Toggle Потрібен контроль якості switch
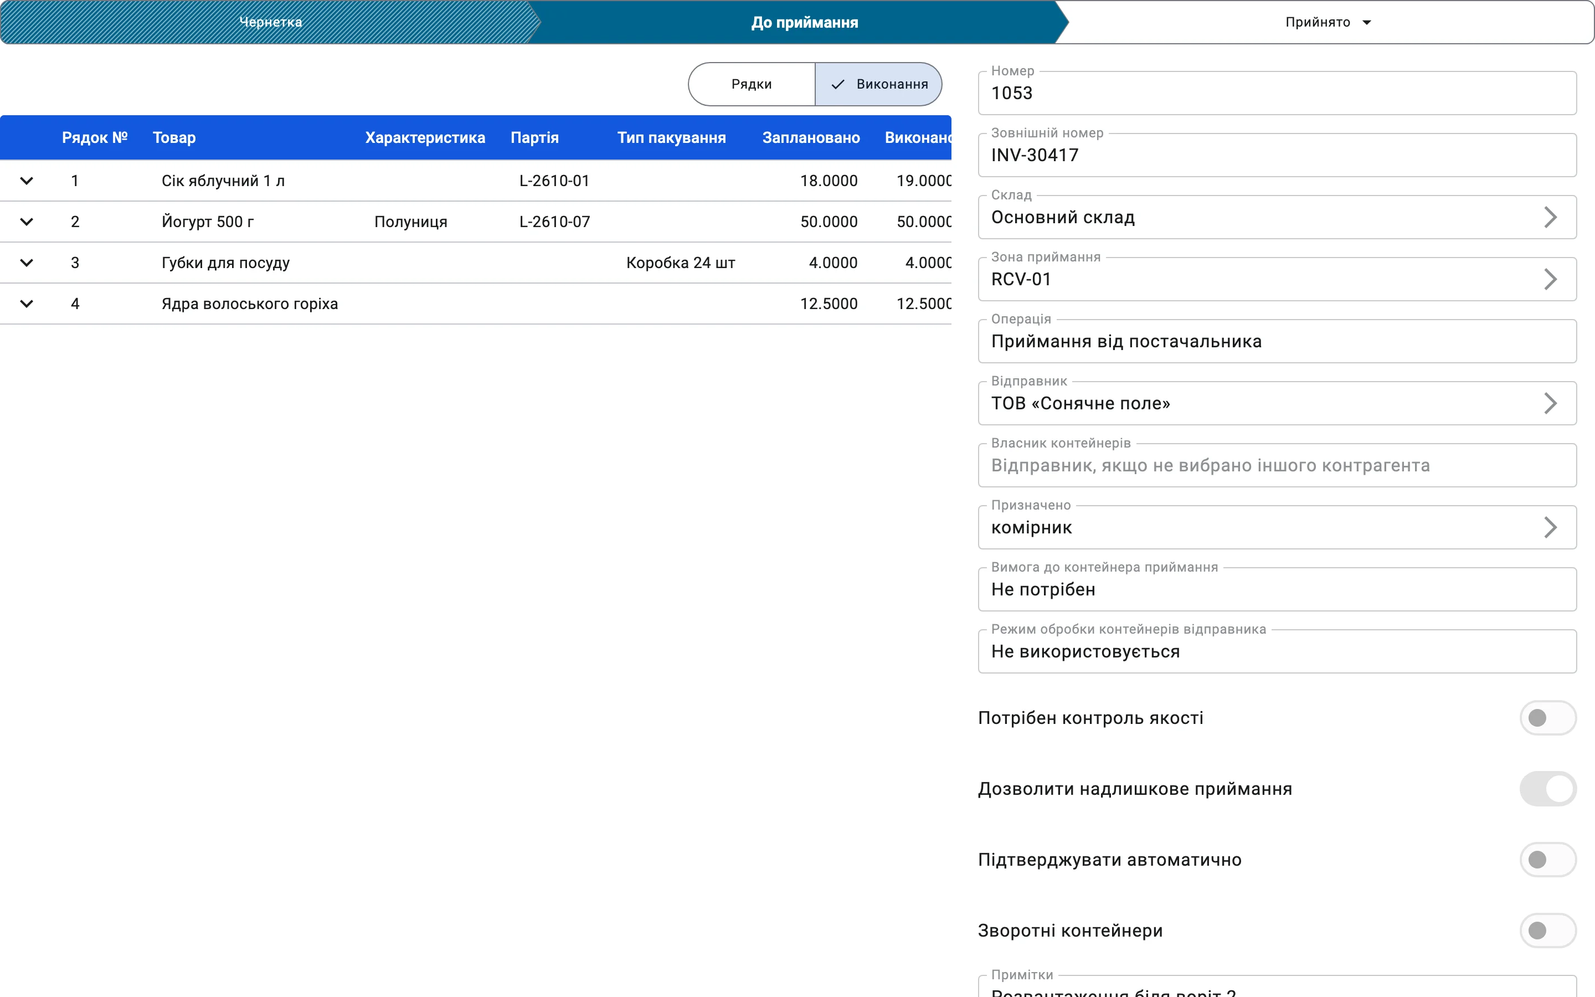This screenshot has width=1595, height=997. (x=1547, y=717)
